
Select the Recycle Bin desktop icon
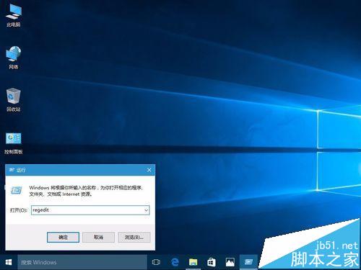(x=14, y=100)
